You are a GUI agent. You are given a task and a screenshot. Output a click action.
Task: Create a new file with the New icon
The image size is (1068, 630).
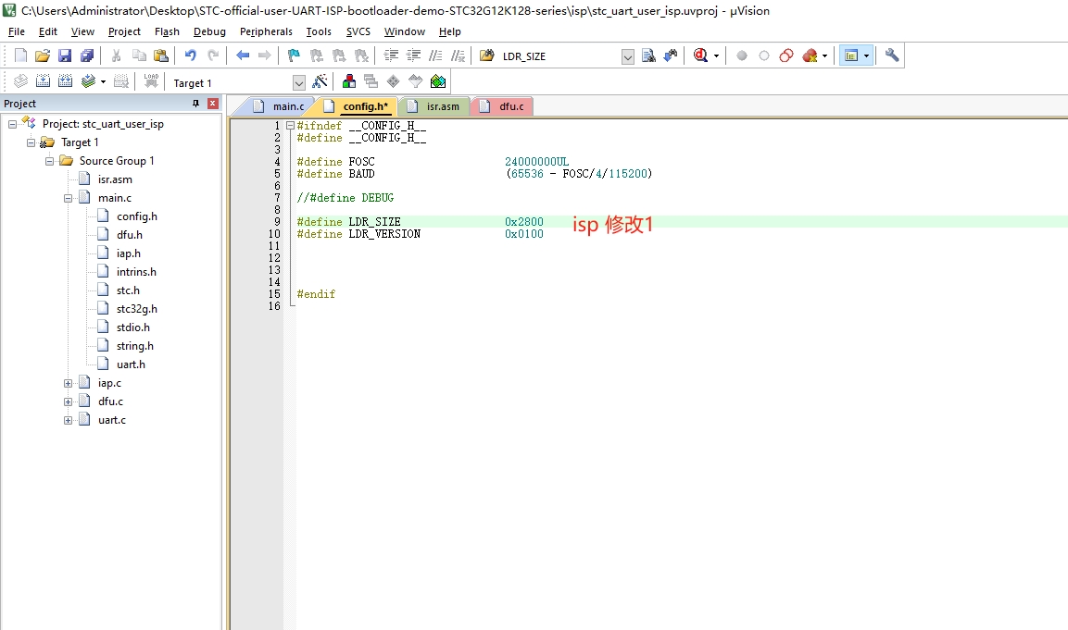coord(20,56)
